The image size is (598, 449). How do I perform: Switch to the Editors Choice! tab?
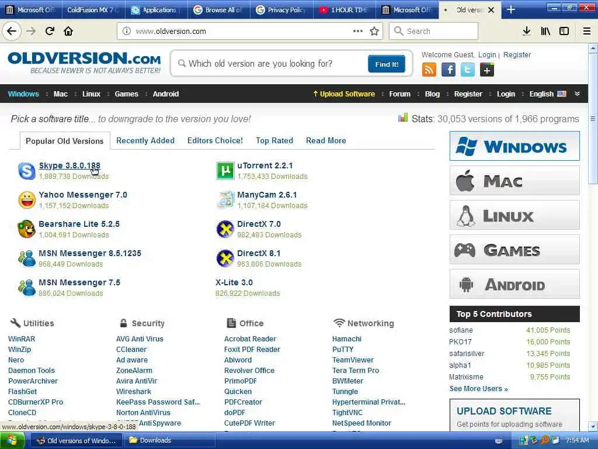pos(215,140)
